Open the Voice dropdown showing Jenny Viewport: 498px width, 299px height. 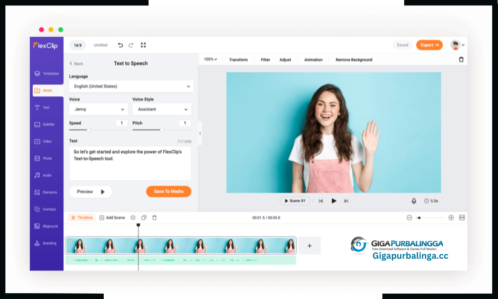(x=99, y=109)
